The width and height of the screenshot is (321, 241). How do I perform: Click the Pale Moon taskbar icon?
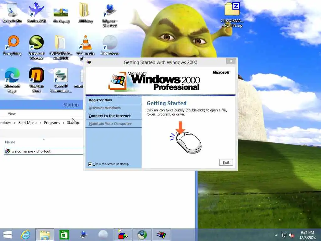pos(103,235)
